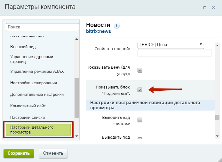Select Внешний вид section
This screenshot has width=222, height=162.
click(23, 47)
